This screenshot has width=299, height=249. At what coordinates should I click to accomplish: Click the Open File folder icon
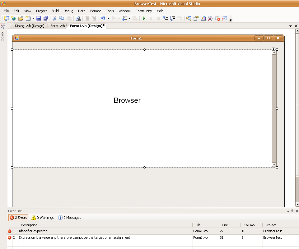21,18
